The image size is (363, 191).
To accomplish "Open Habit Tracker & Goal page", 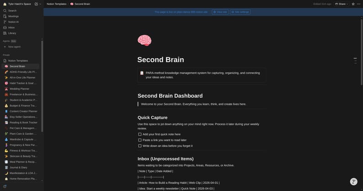I will 21,83.
